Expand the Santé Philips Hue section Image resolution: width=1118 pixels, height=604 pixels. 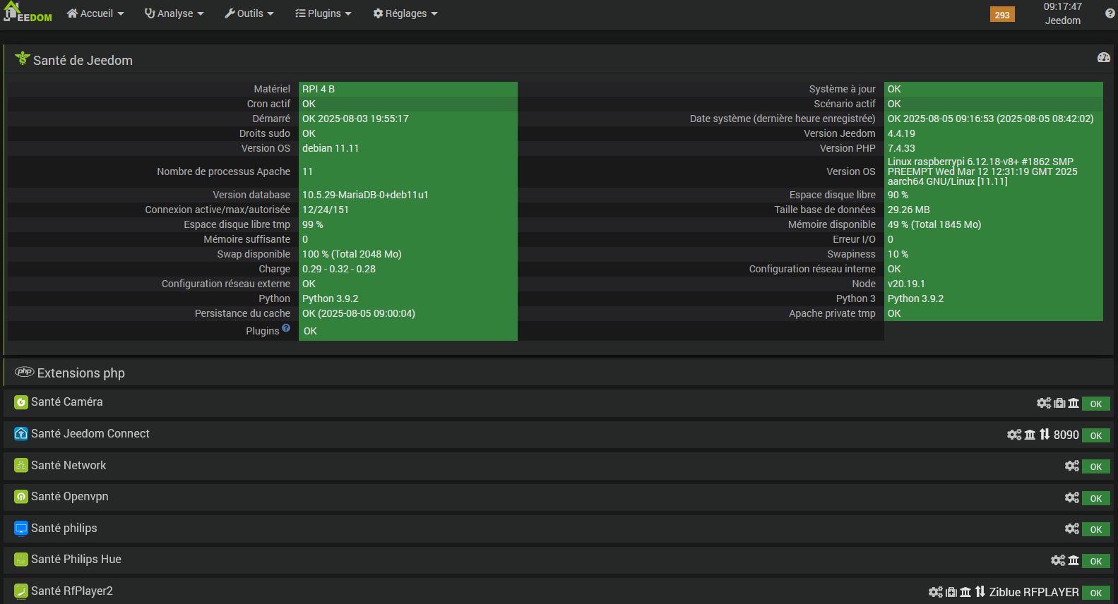pyautogui.click(x=558, y=560)
